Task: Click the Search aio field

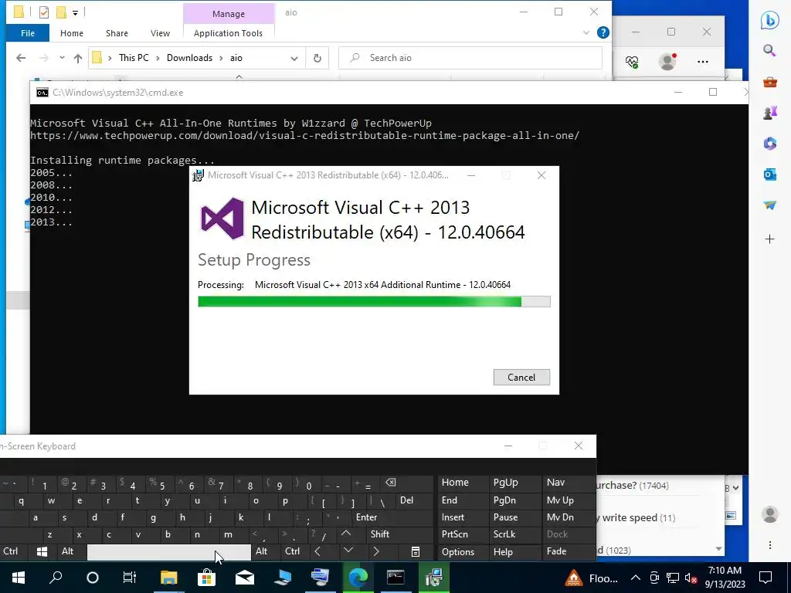Action: 470,58
